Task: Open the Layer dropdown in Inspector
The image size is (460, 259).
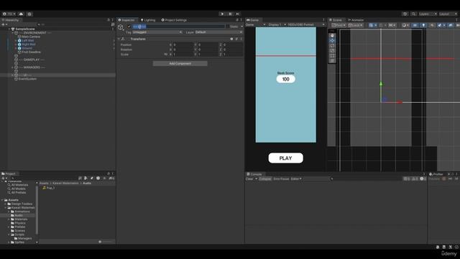Action: click(x=218, y=32)
